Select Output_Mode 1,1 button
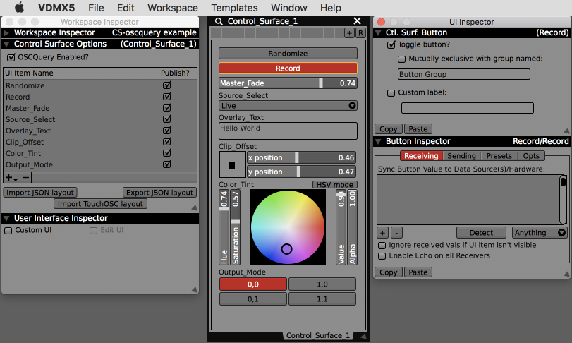Screen dimensions: 572x343 [322, 299]
